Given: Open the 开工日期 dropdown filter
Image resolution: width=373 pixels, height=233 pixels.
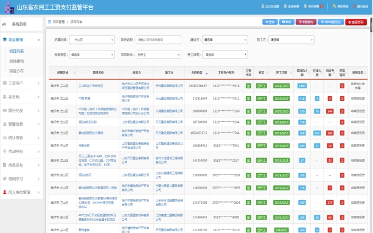Looking at the screenshot, I should (225, 54).
